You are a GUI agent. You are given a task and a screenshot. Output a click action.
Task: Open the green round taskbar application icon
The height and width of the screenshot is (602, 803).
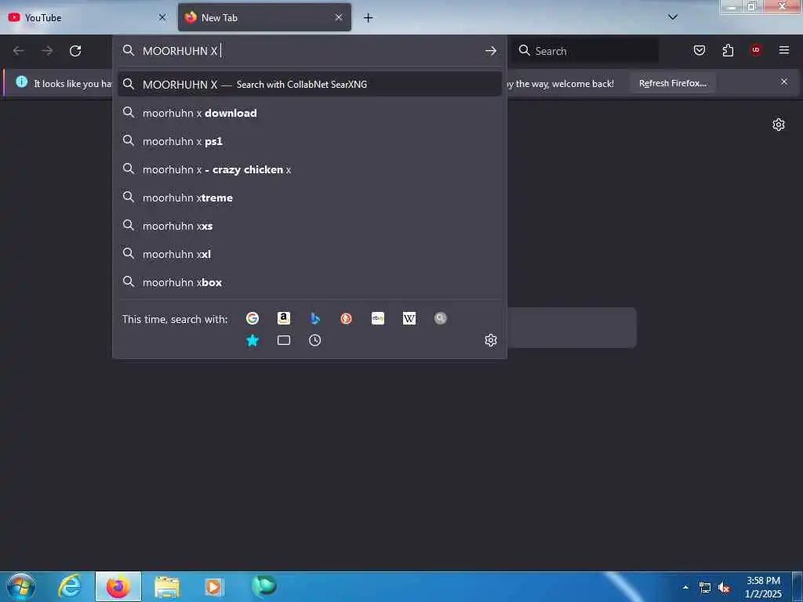264,586
